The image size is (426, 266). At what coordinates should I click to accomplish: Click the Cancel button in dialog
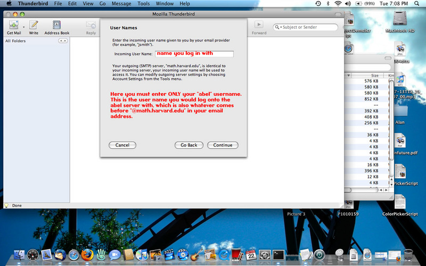pos(122,145)
